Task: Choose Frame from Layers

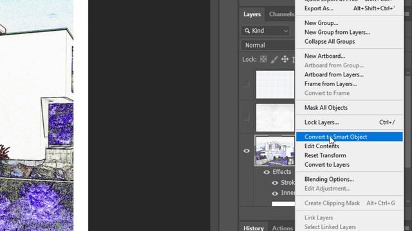Action: tap(350, 84)
